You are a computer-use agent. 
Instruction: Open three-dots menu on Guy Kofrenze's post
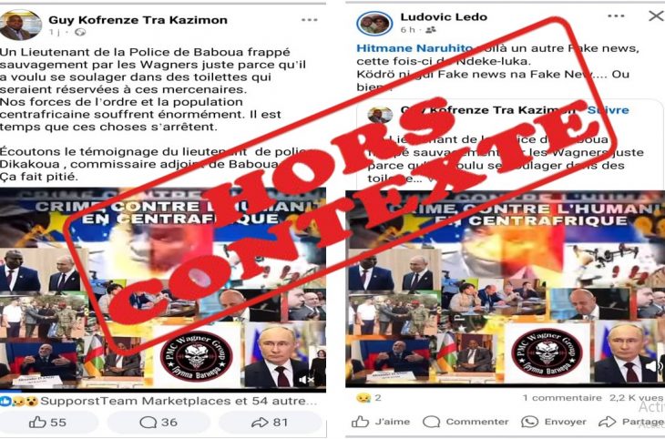(x=309, y=20)
